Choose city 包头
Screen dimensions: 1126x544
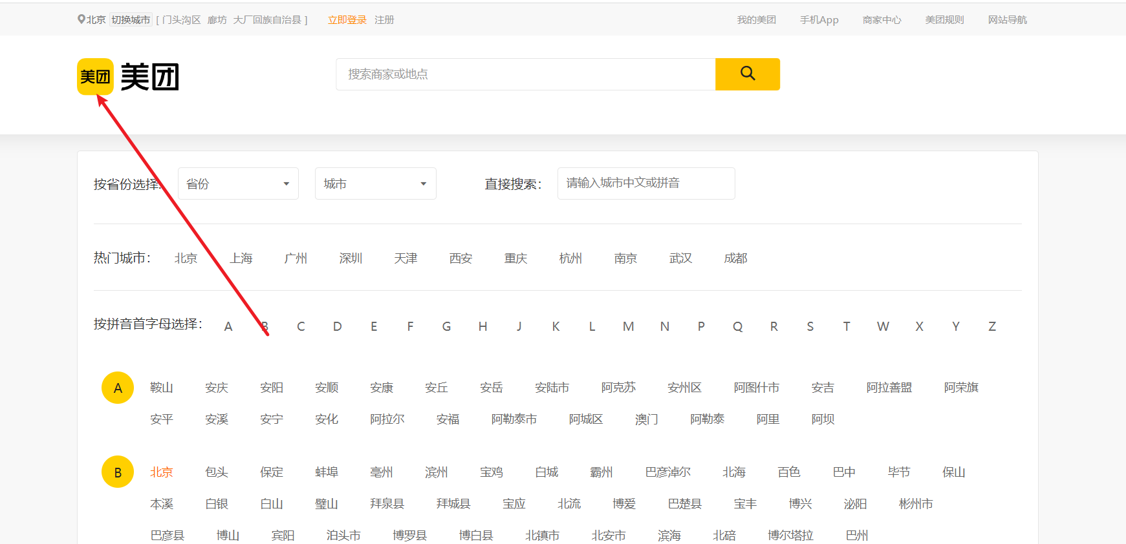click(217, 472)
